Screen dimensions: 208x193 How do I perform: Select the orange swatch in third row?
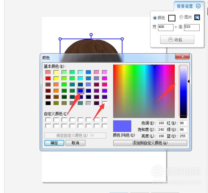[56, 84]
